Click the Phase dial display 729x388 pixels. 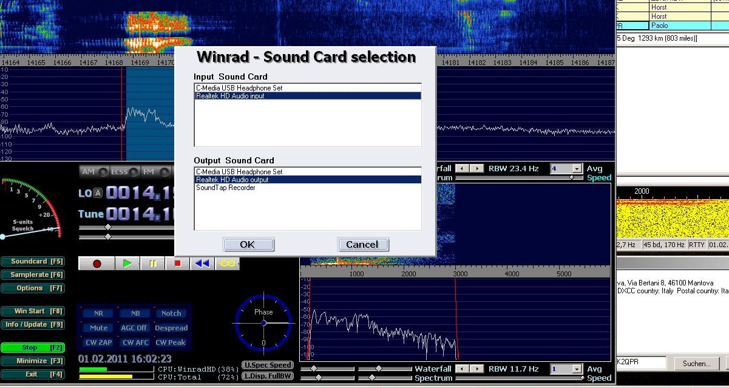(x=263, y=323)
